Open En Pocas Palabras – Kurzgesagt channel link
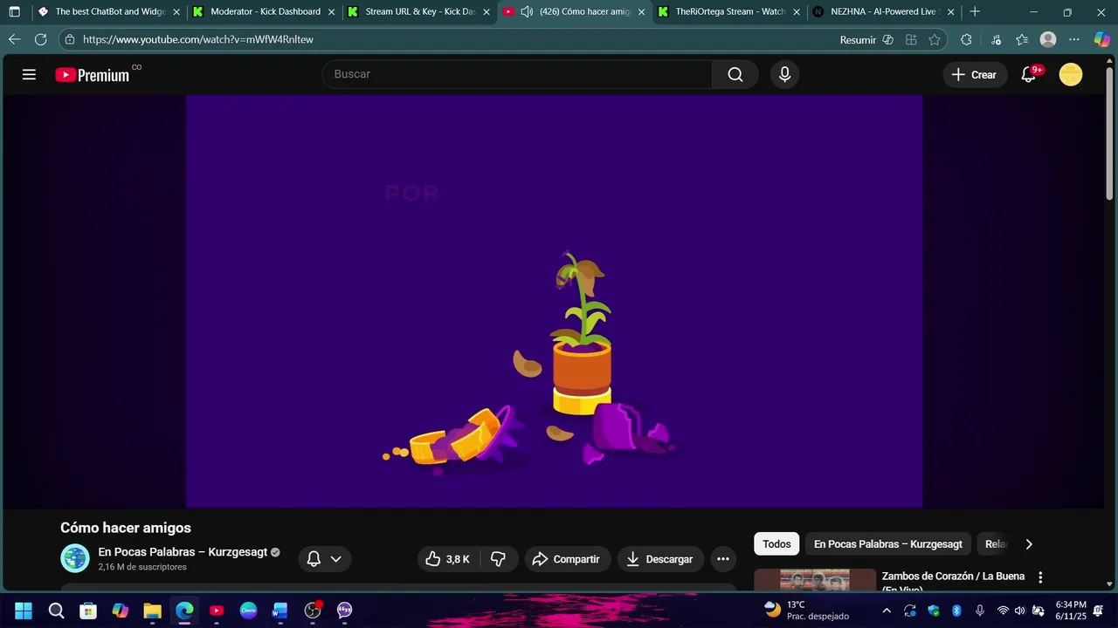The height and width of the screenshot is (628, 1118). (183, 552)
